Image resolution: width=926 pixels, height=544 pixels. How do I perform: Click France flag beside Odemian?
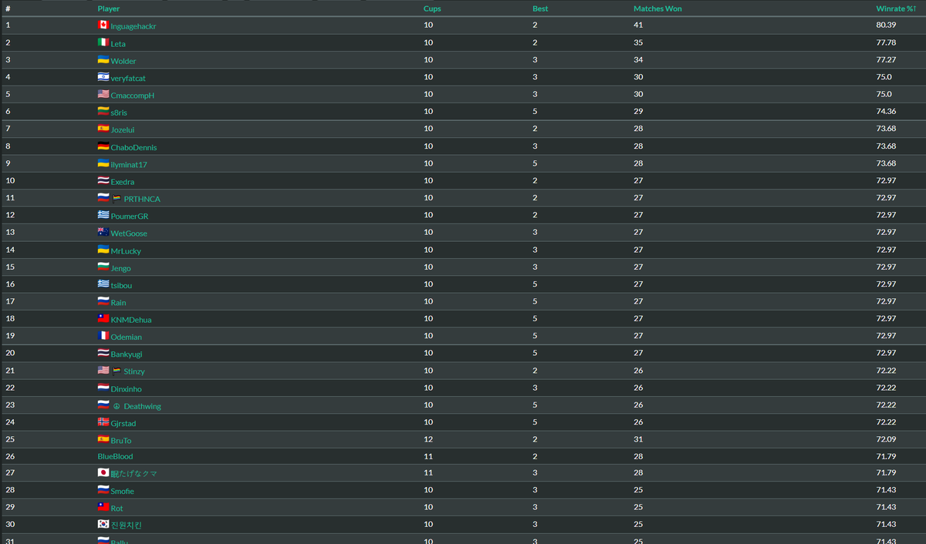pyautogui.click(x=103, y=335)
